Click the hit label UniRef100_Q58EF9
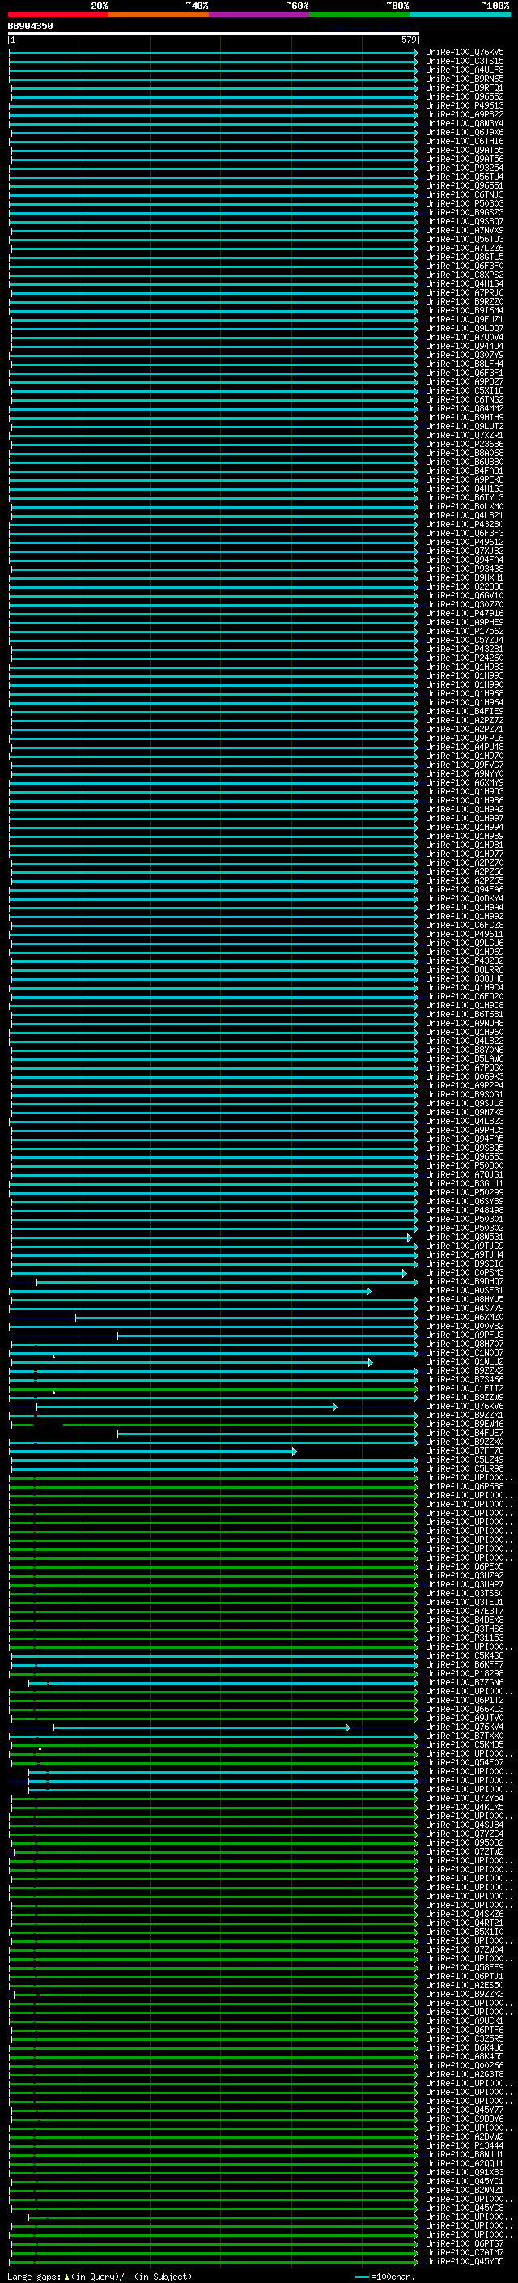The width and height of the screenshot is (518, 2283). pos(465,1967)
